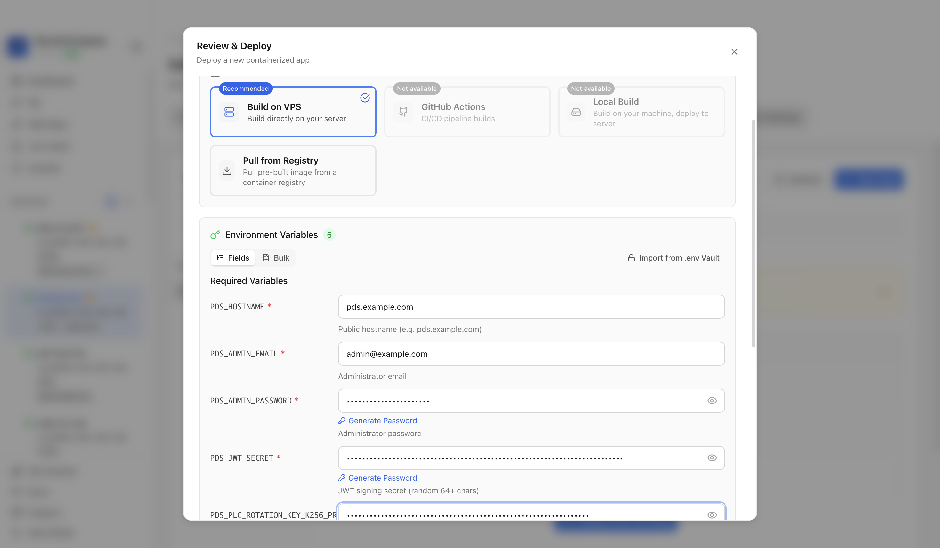Reveal the PDS_JWT_SECRET value

pos(712,458)
